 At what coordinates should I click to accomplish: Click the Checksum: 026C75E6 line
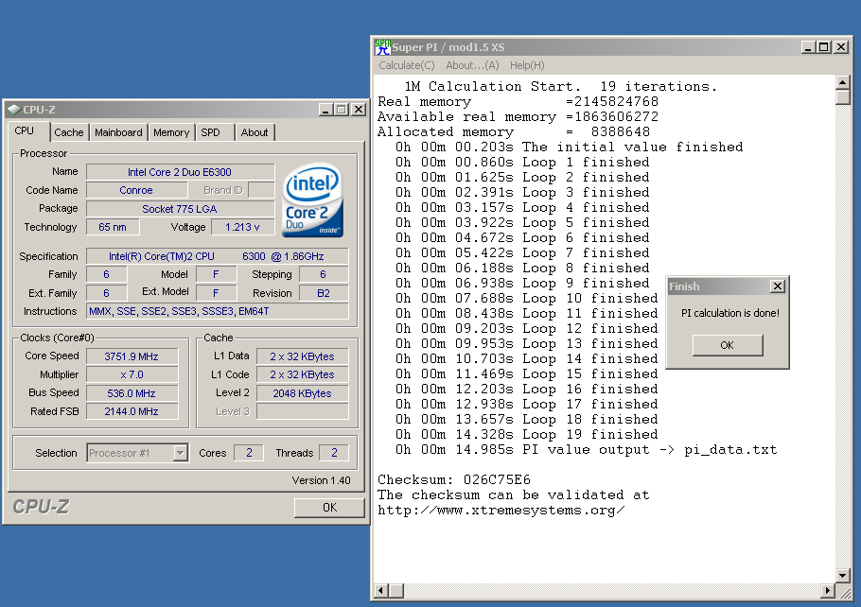pos(454,479)
